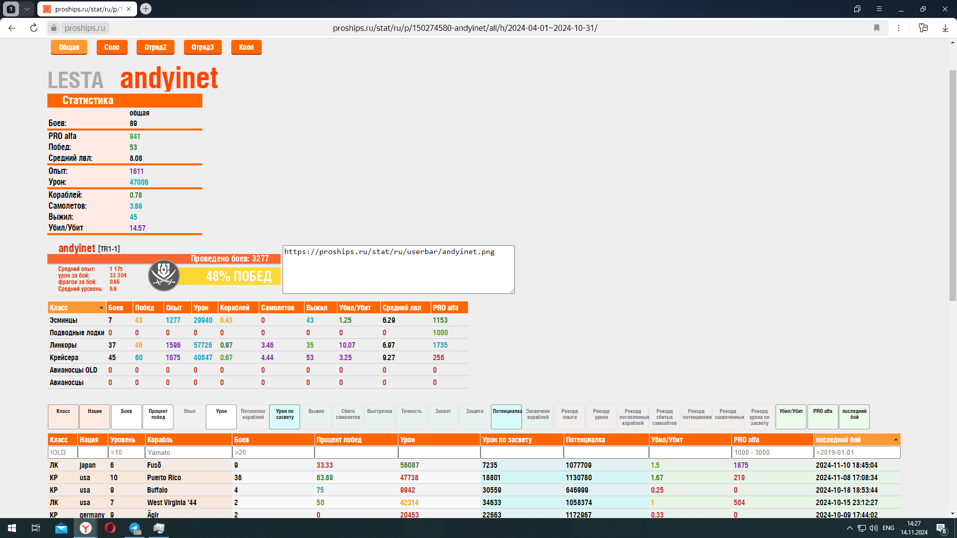957x538 pixels.
Task: Click the address bar URL
Action: click(465, 28)
